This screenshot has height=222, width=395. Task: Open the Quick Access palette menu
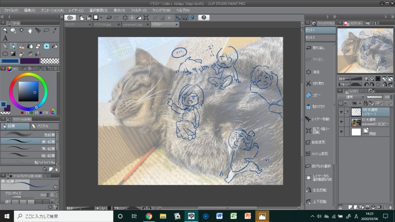click(x=308, y=23)
